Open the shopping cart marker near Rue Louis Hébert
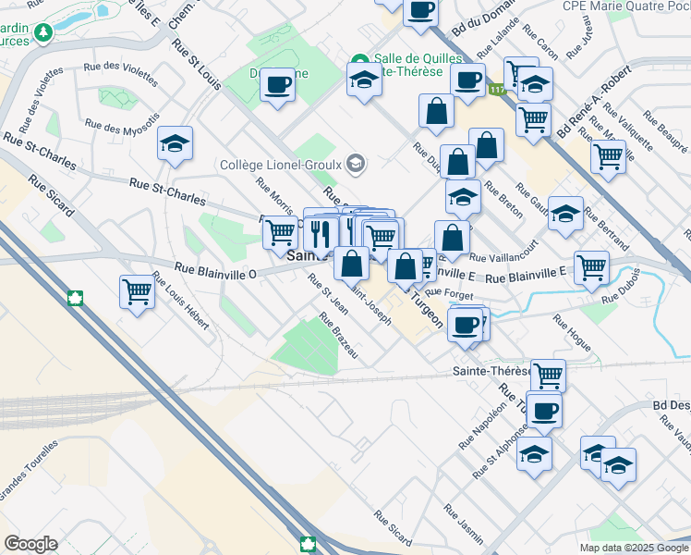This screenshot has width=691, height=555. pos(137,292)
